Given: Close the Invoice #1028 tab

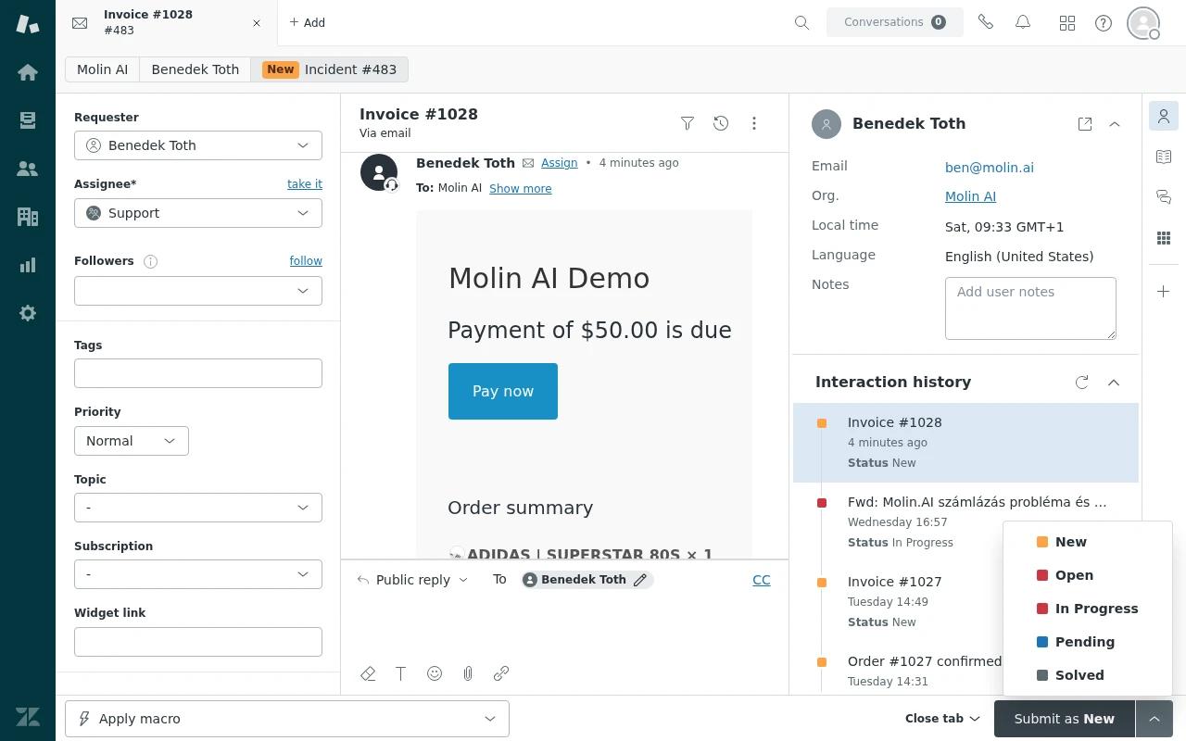Looking at the screenshot, I should pos(257,23).
